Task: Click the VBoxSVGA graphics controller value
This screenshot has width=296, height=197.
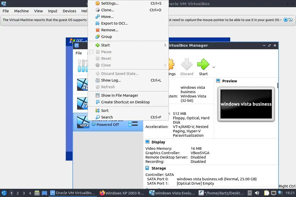Action: tap(200, 153)
